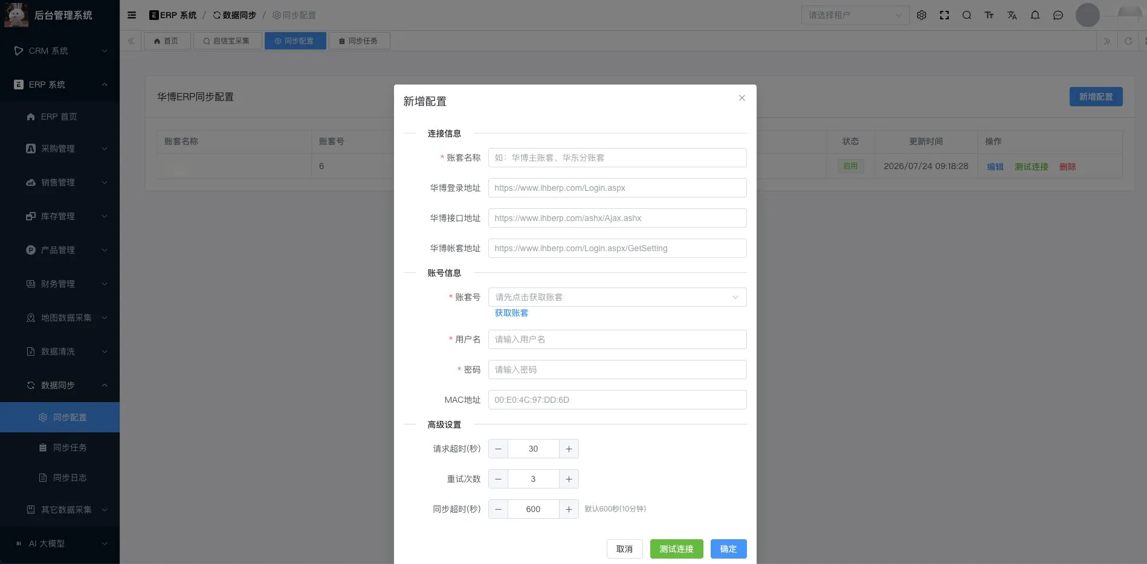The height and width of the screenshot is (564, 1147).
Task: Expand 财务管理 sidebar menu
Action: pyautogui.click(x=60, y=284)
